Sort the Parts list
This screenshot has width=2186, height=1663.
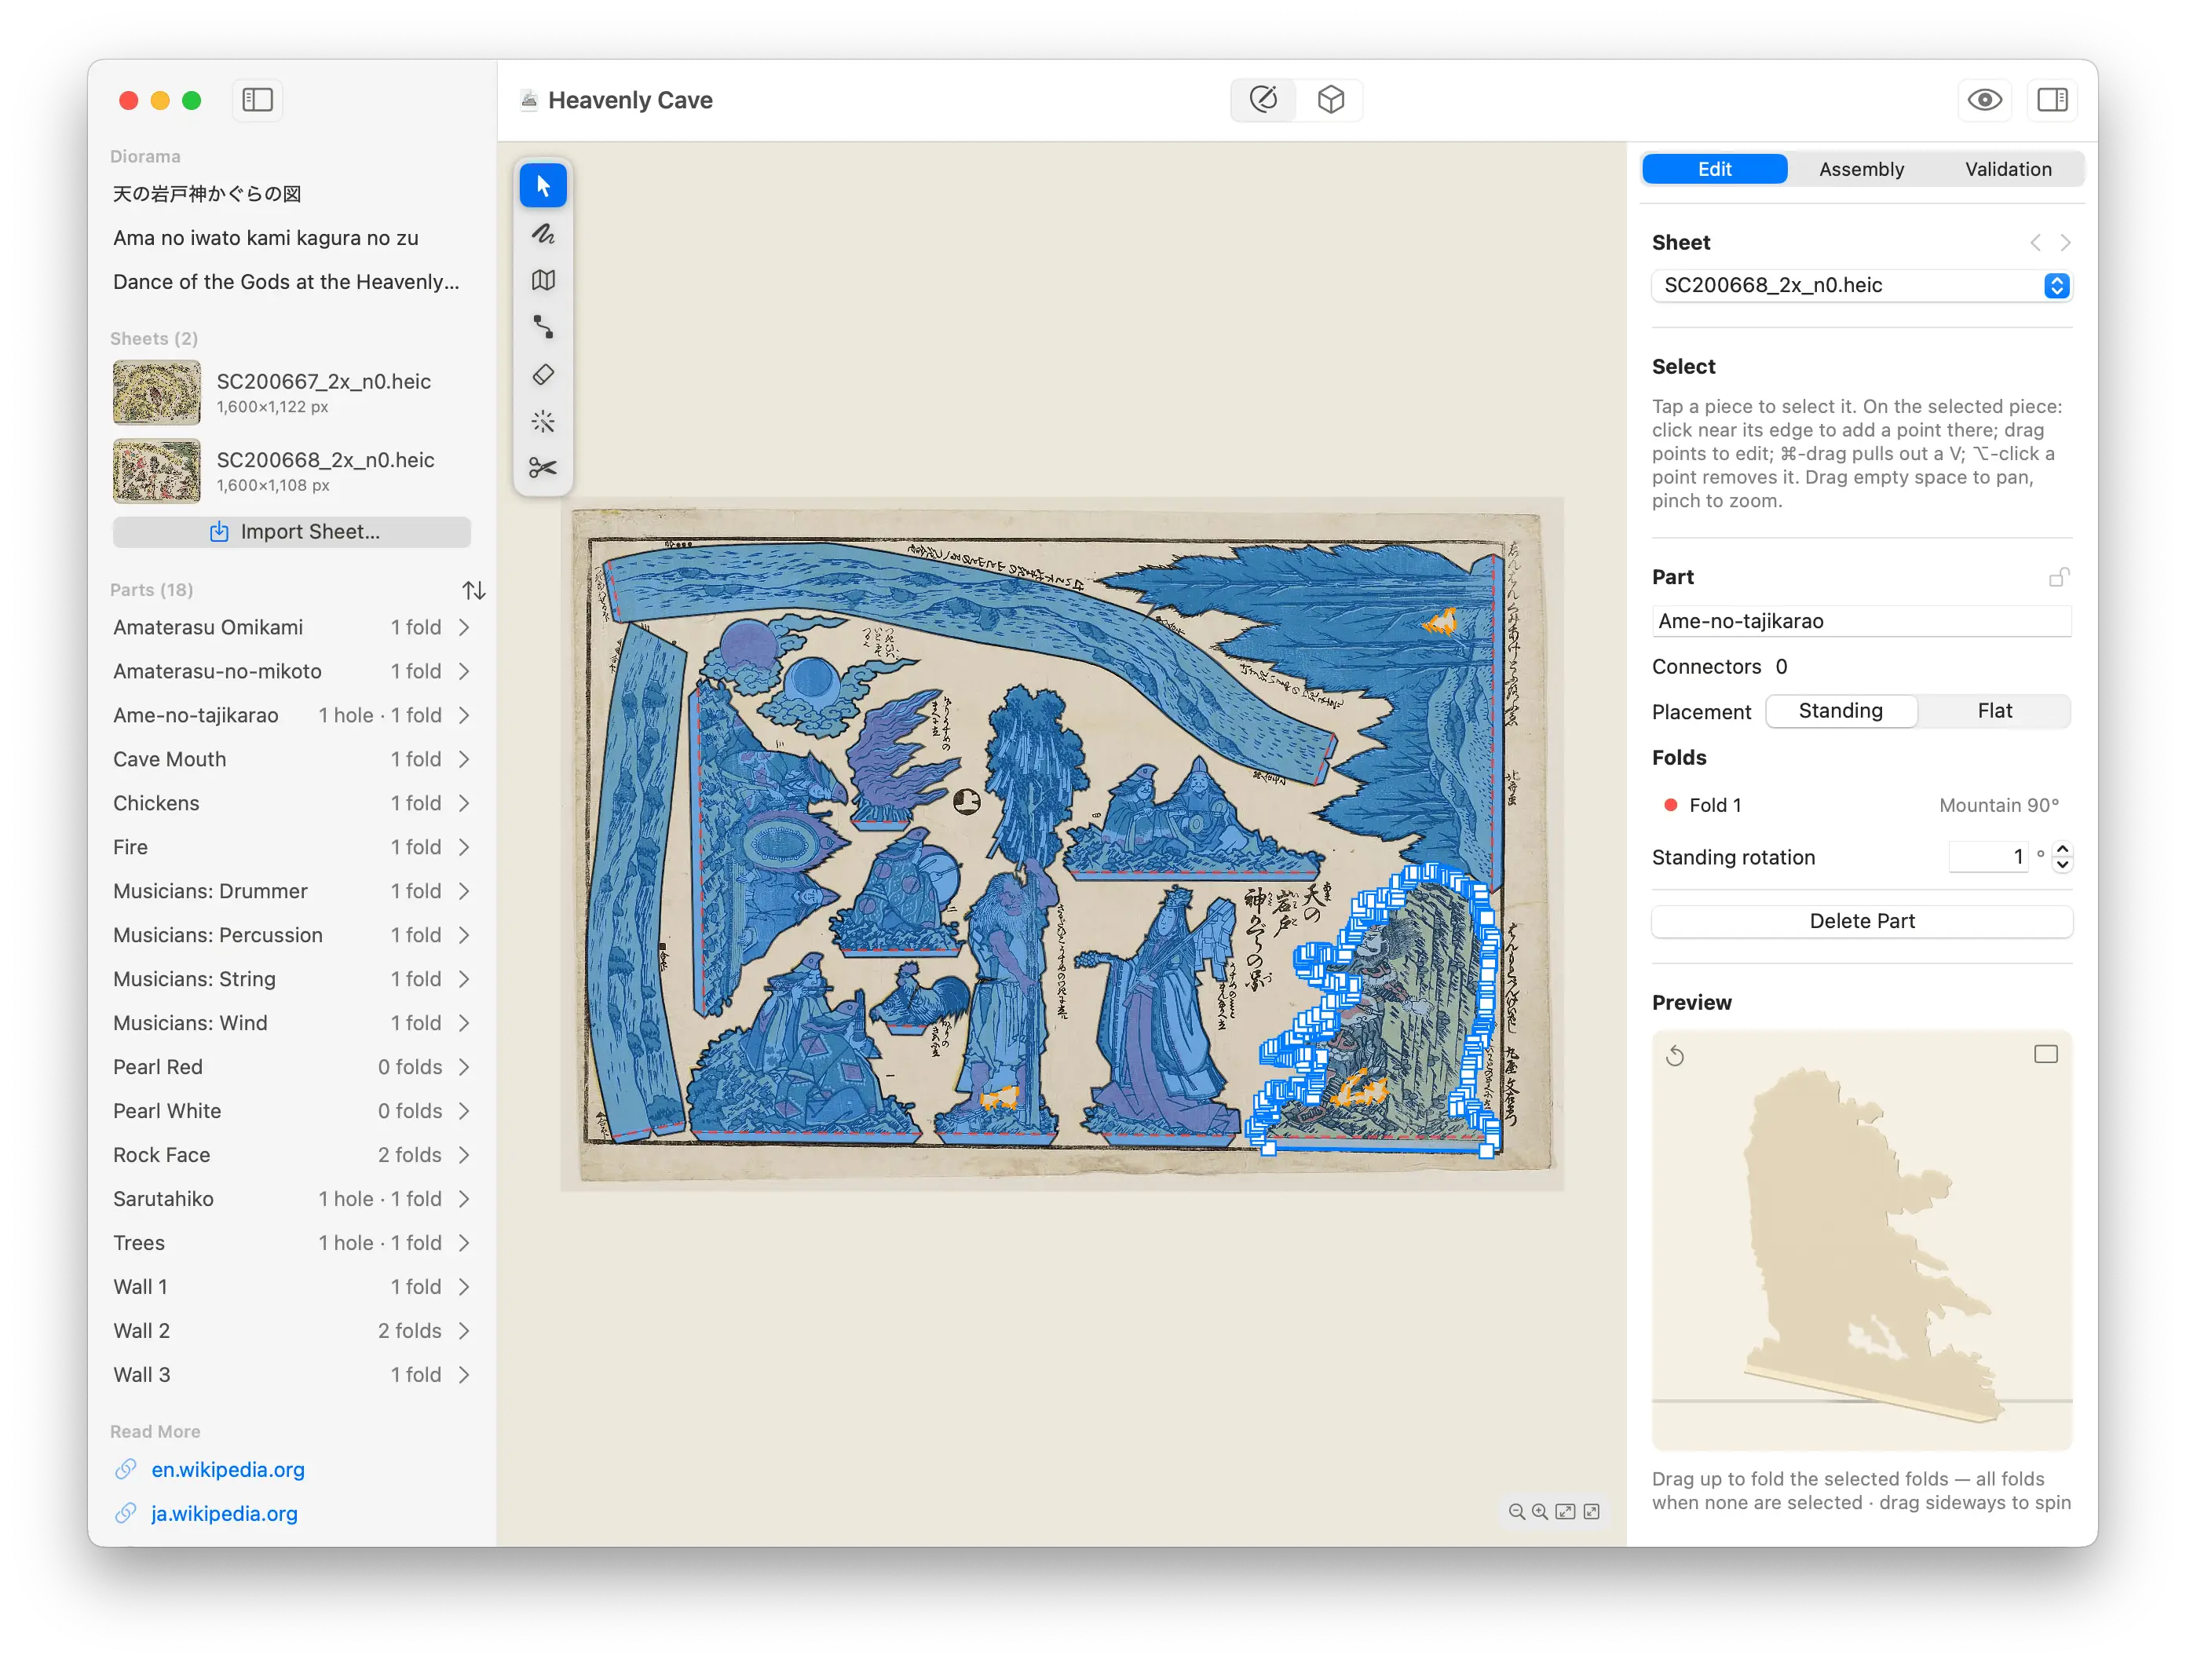click(473, 590)
